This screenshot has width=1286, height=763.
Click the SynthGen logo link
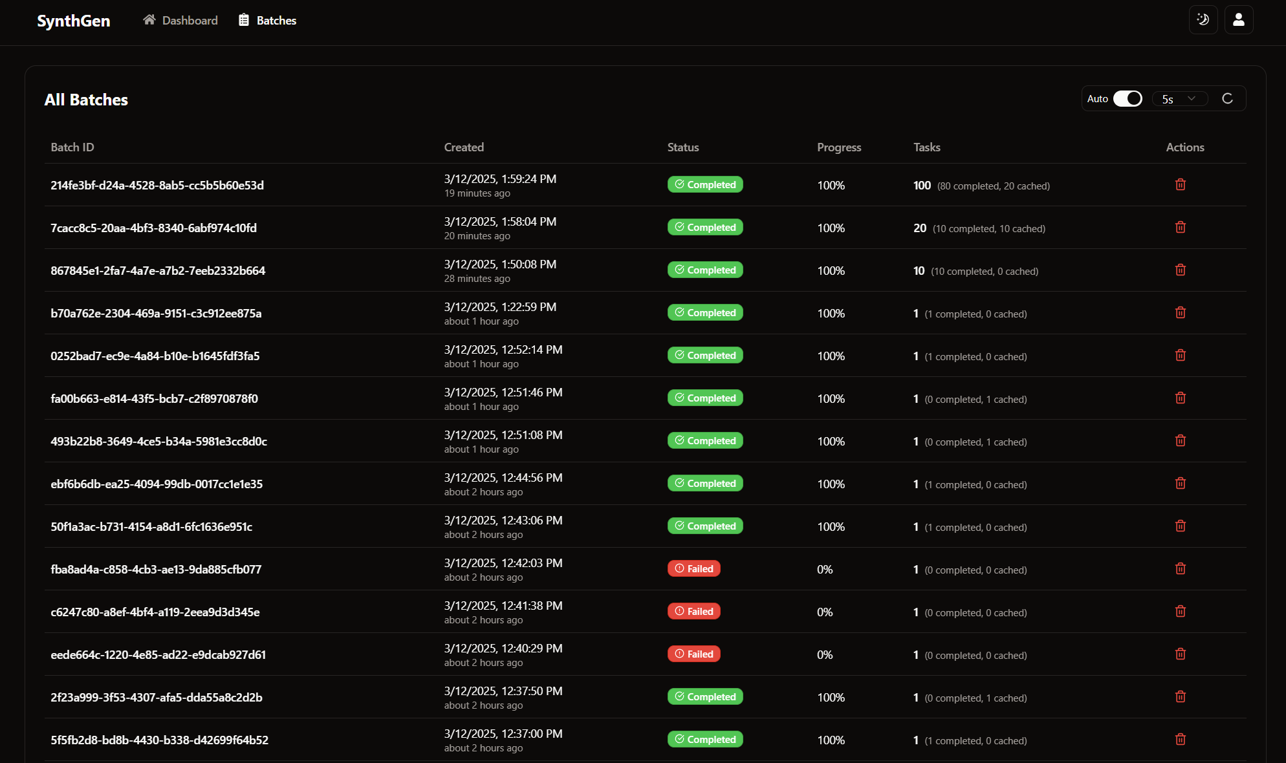[74, 21]
